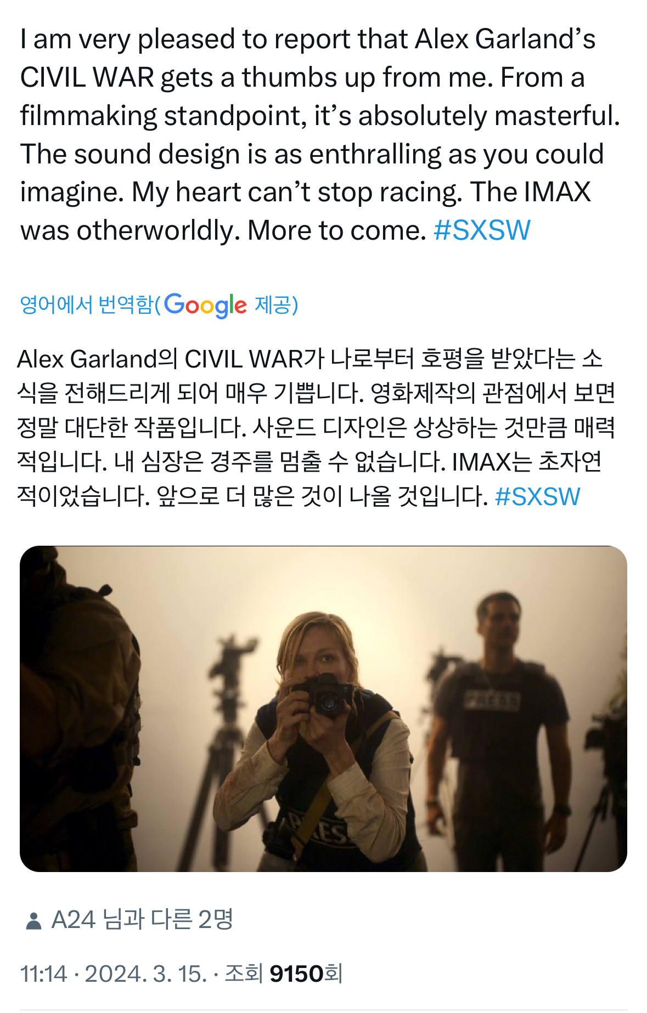The height and width of the screenshot is (1013, 647).
Task: Open the A24 님과 다른 2명 tagged accounts
Action: pyautogui.click(x=142, y=920)
